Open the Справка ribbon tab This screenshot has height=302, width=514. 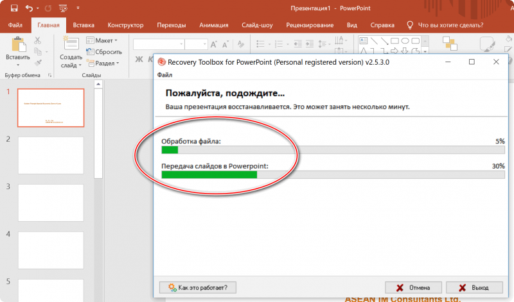point(382,25)
